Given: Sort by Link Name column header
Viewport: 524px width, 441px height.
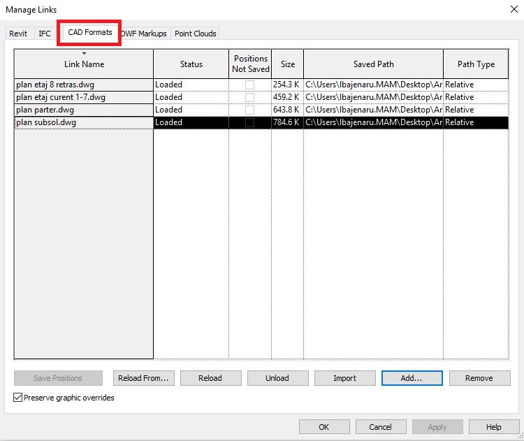Looking at the screenshot, I should (84, 64).
